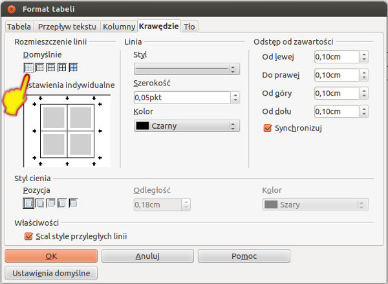The height and width of the screenshot is (284, 388).
Task: Open the line Styl dropdown
Action: tap(186, 69)
